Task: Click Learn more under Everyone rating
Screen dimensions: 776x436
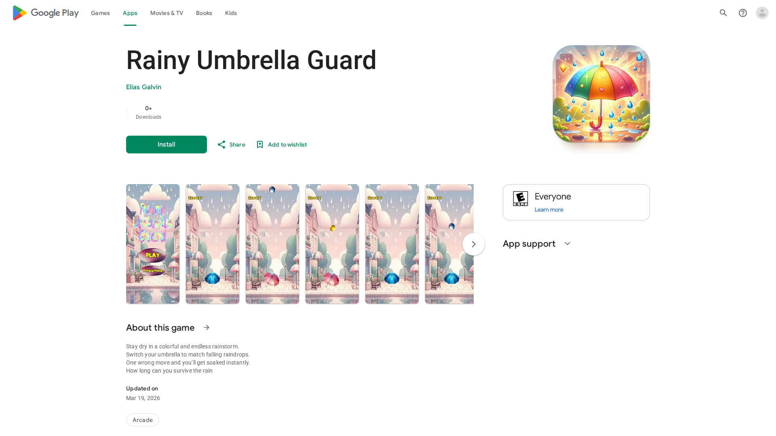Action: coord(548,210)
